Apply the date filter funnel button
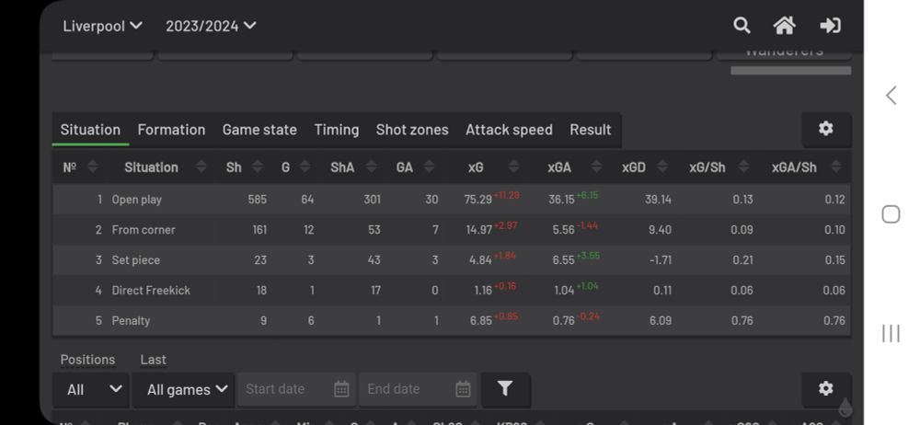The image size is (920, 425). pyautogui.click(x=504, y=389)
